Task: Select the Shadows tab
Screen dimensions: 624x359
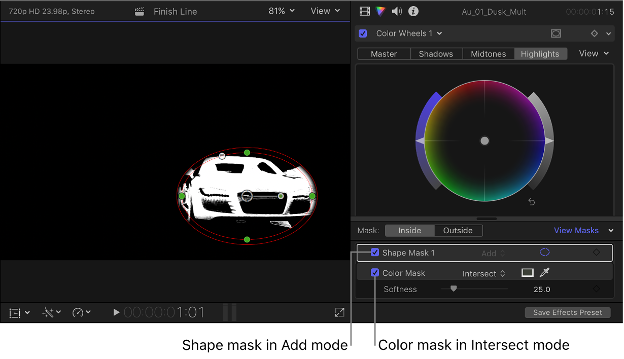Action: tap(436, 53)
